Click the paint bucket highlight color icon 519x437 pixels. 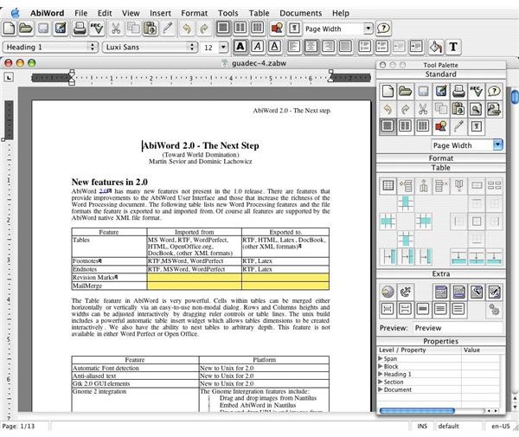[x=436, y=47]
